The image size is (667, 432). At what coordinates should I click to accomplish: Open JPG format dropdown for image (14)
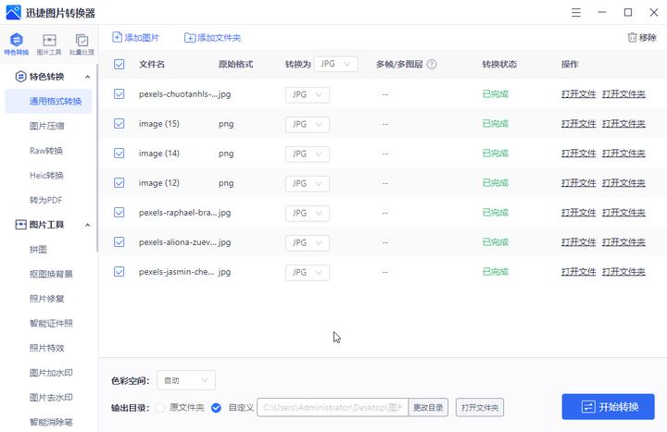308,154
